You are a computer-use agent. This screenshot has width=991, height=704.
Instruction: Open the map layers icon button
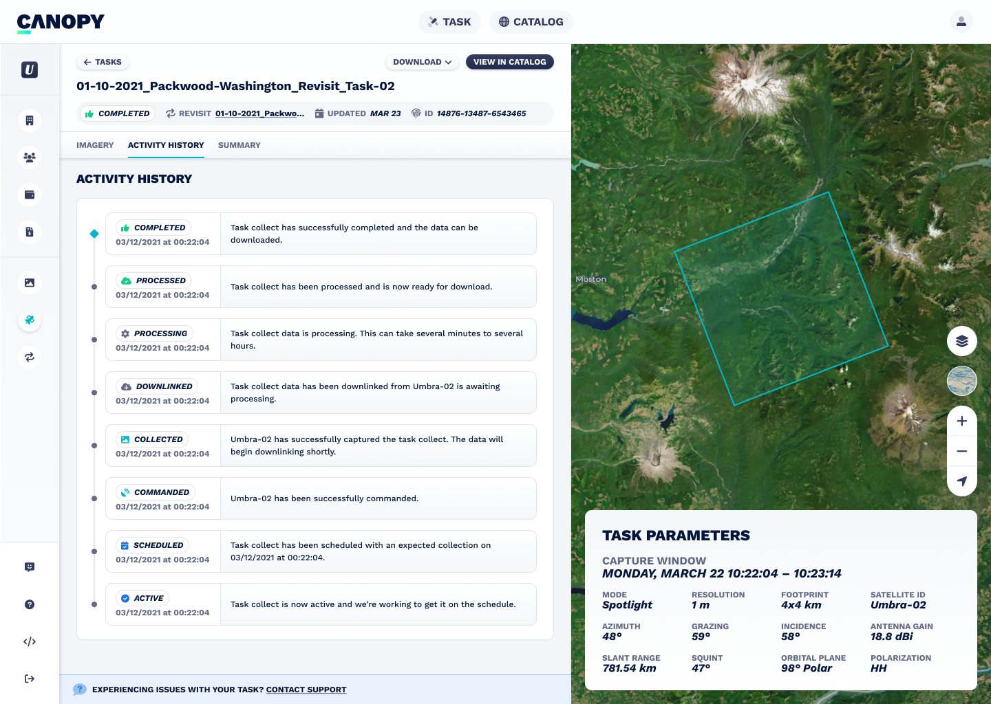(962, 341)
